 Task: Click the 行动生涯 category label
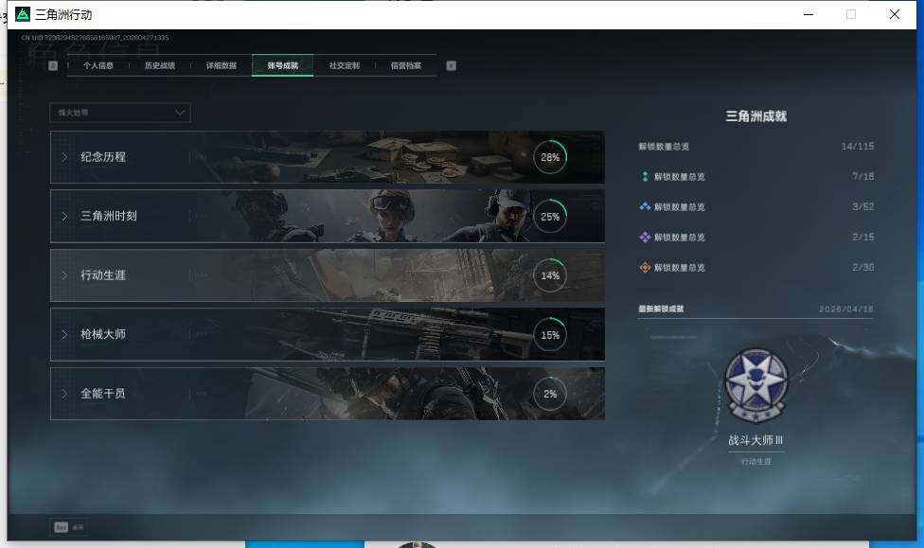[103, 275]
